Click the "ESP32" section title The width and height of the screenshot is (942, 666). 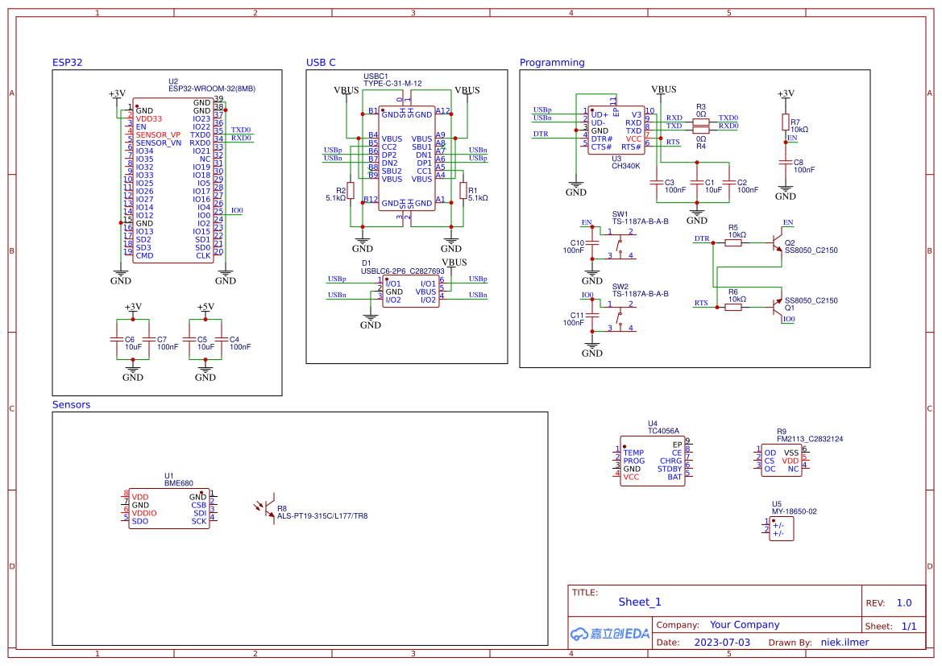point(68,63)
